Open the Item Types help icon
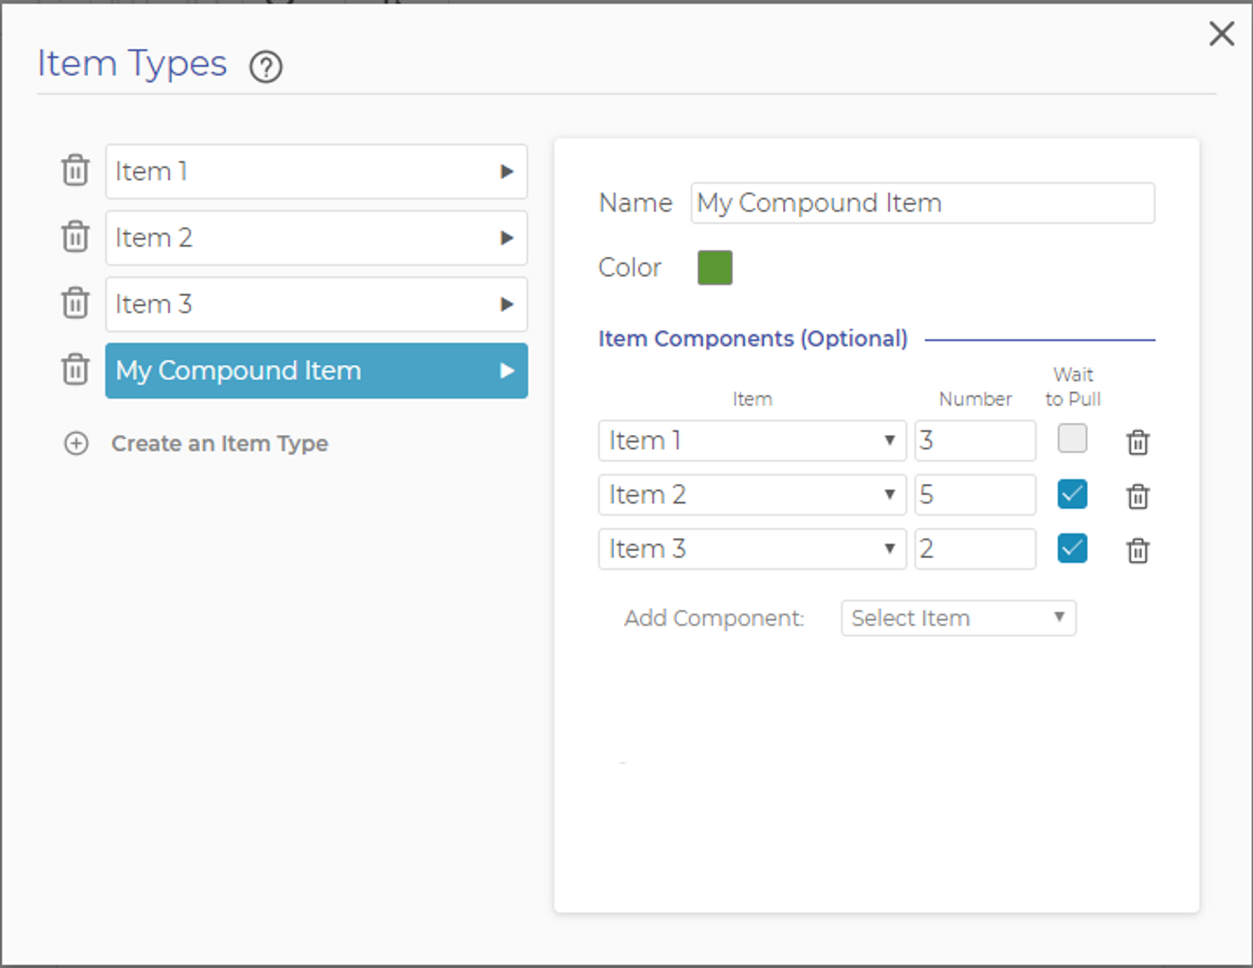This screenshot has height=968, width=1253. 266,67
